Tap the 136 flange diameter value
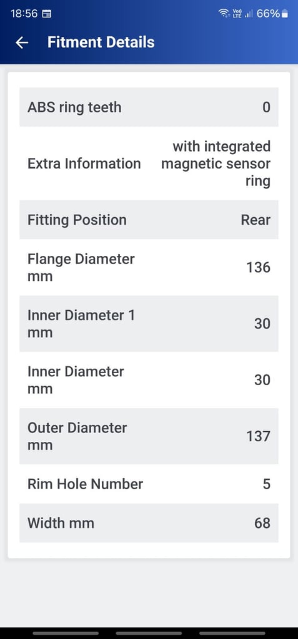The height and width of the screenshot is (639, 298). click(258, 267)
